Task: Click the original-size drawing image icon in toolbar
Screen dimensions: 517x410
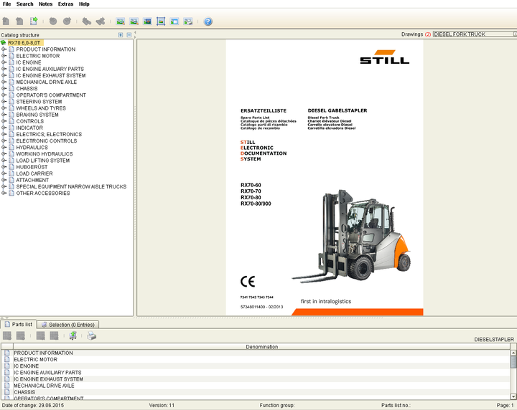Action: 147,22
